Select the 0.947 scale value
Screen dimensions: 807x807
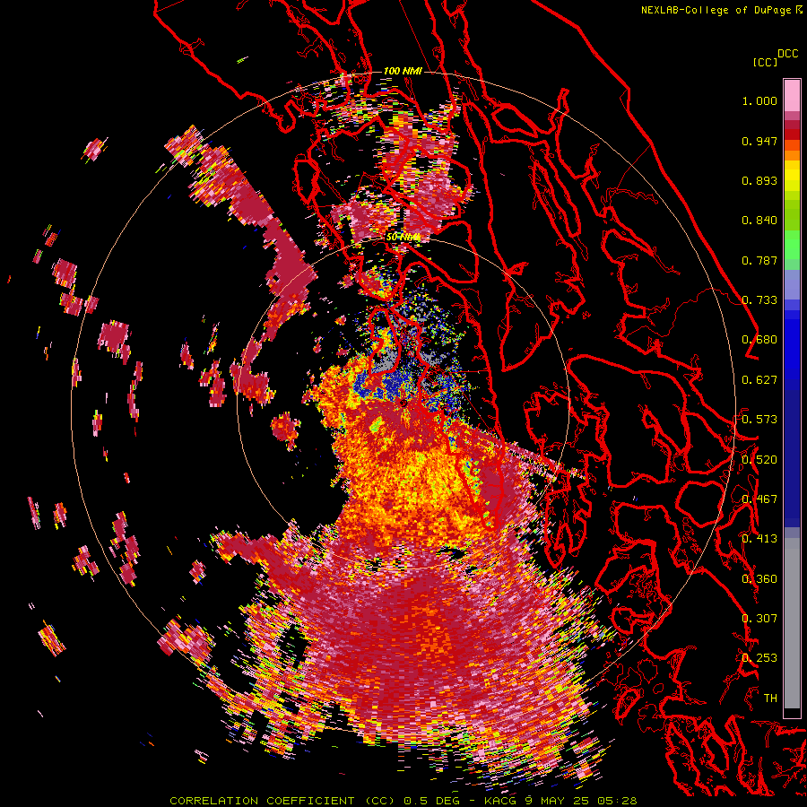pos(759,141)
